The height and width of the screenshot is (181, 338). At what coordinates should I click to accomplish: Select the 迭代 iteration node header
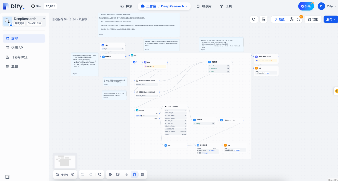pos(134,55)
